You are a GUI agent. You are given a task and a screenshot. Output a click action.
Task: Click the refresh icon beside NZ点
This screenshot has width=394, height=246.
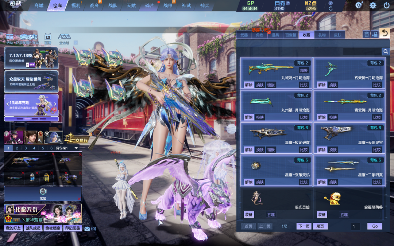(x=331, y=8)
